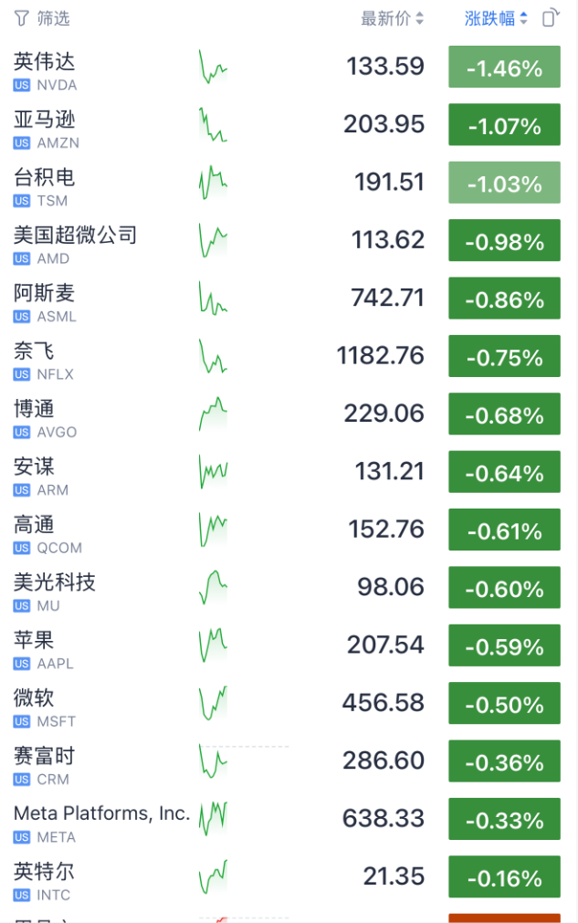Click the -1.03% badge for 台积电
578x923 pixels.
point(504,184)
